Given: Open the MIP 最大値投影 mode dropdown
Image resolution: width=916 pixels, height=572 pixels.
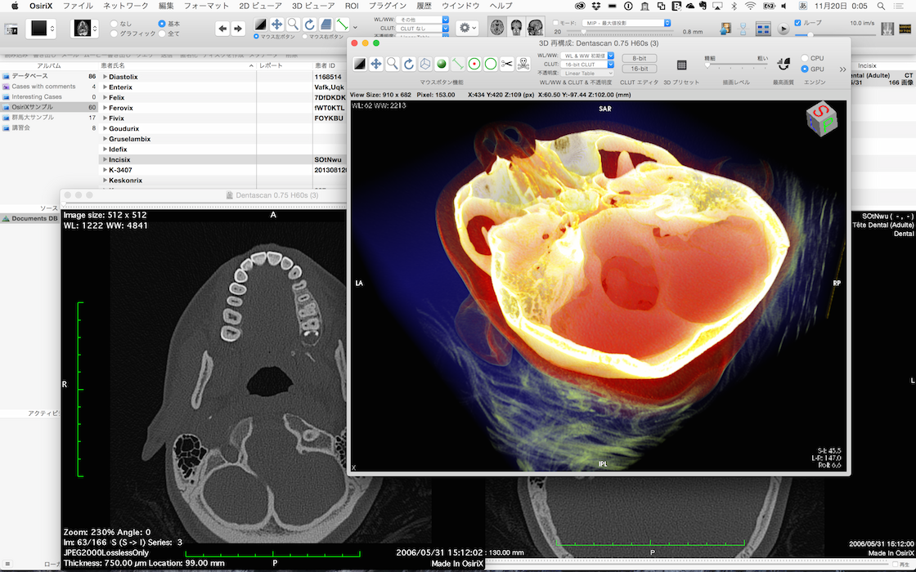Looking at the screenshot, I should pos(626,23).
